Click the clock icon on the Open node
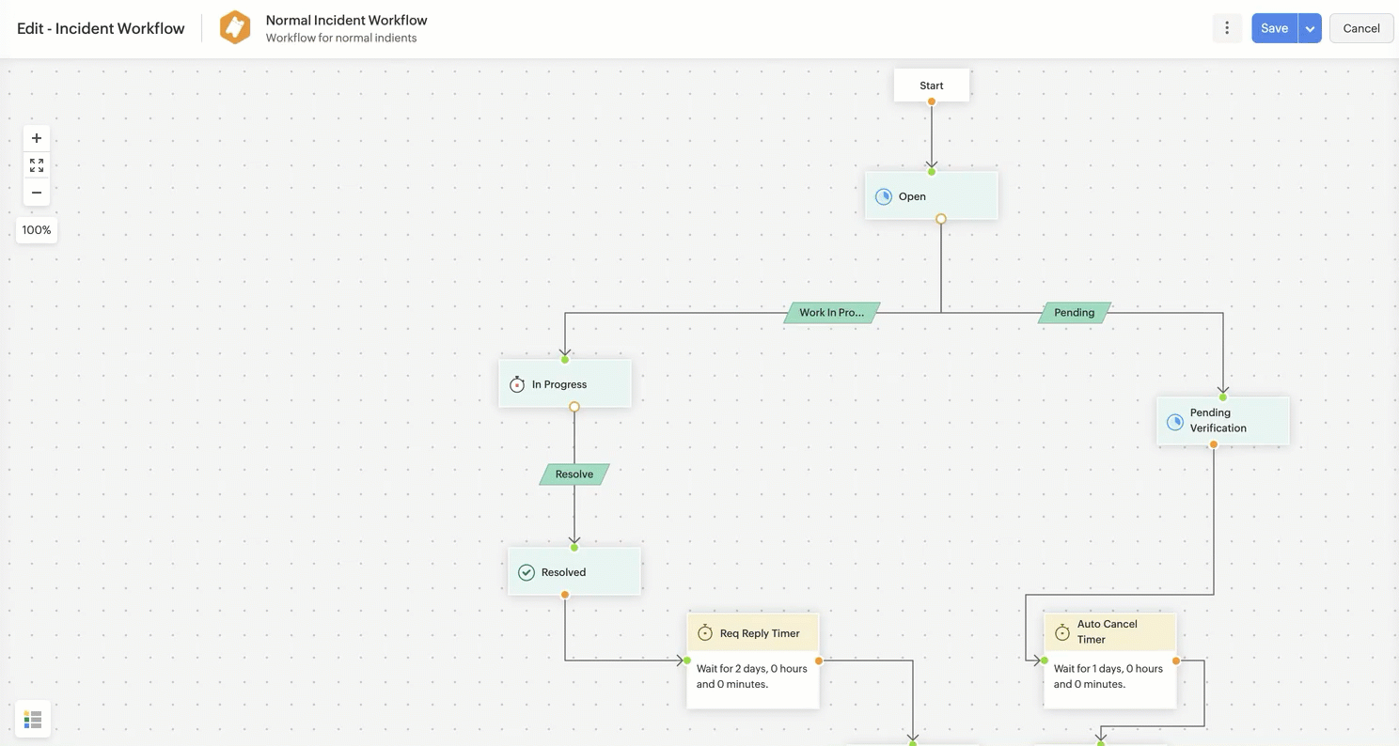Viewport: 1399px width, 746px height. click(x=884, y=196)
